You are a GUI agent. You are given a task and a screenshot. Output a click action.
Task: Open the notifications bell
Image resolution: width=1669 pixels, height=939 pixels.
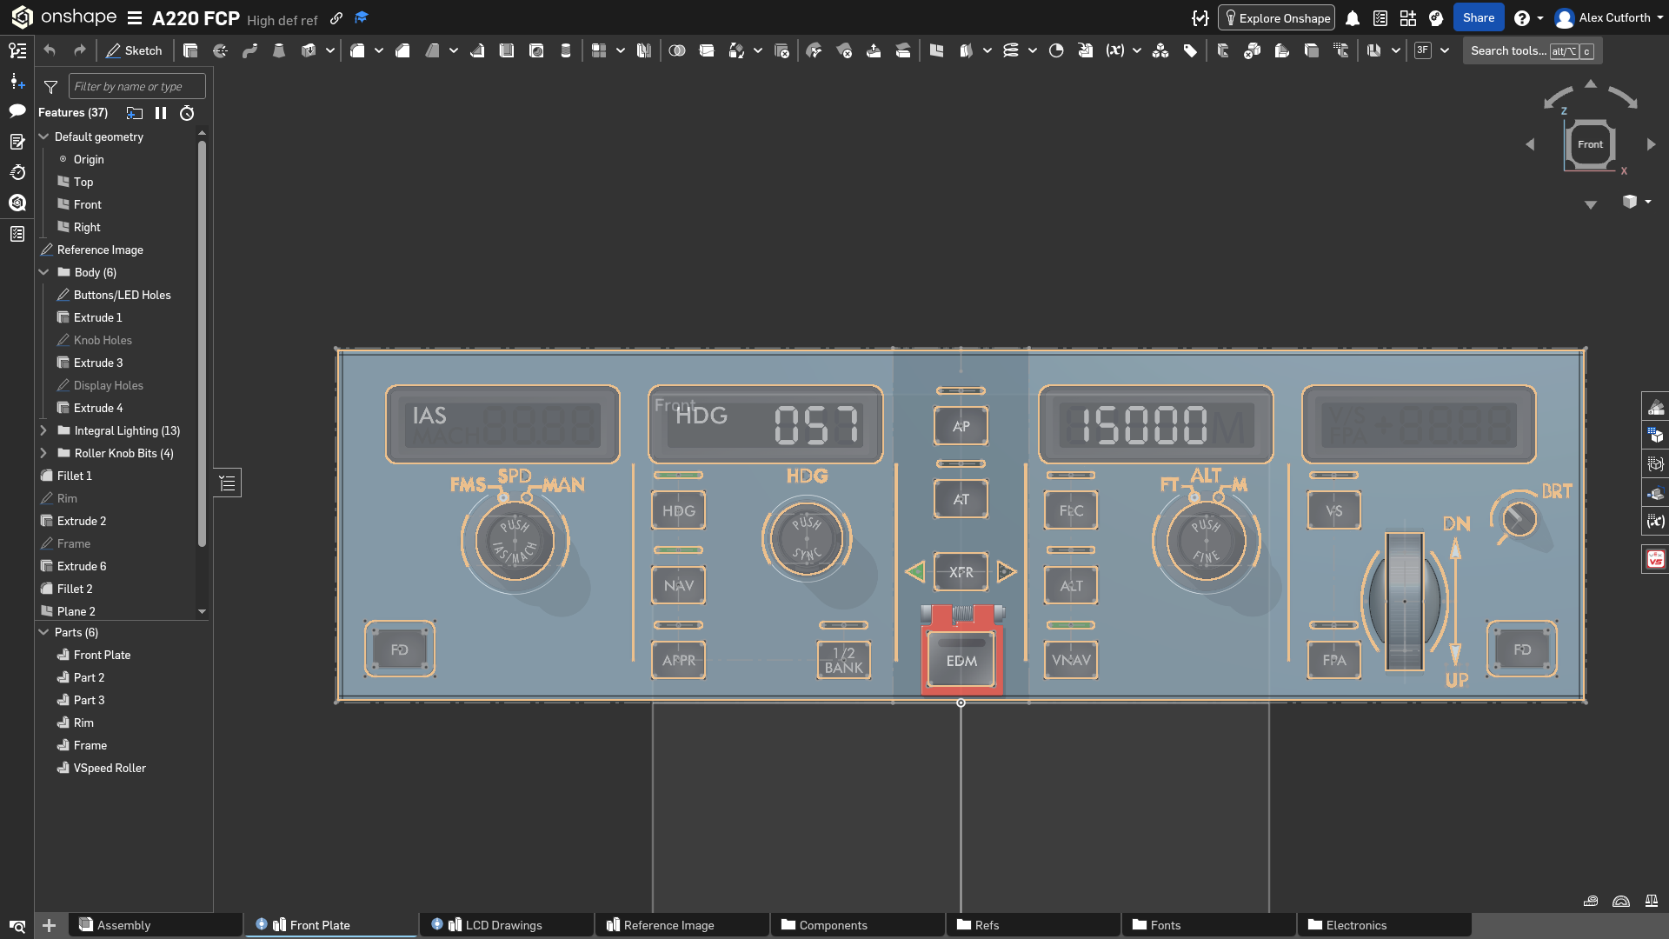pos(1353,18)
